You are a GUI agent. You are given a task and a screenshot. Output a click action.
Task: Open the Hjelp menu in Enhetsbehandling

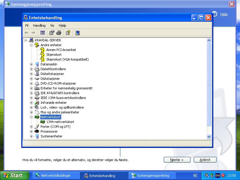pyautogui.click(x=62, y=25)
